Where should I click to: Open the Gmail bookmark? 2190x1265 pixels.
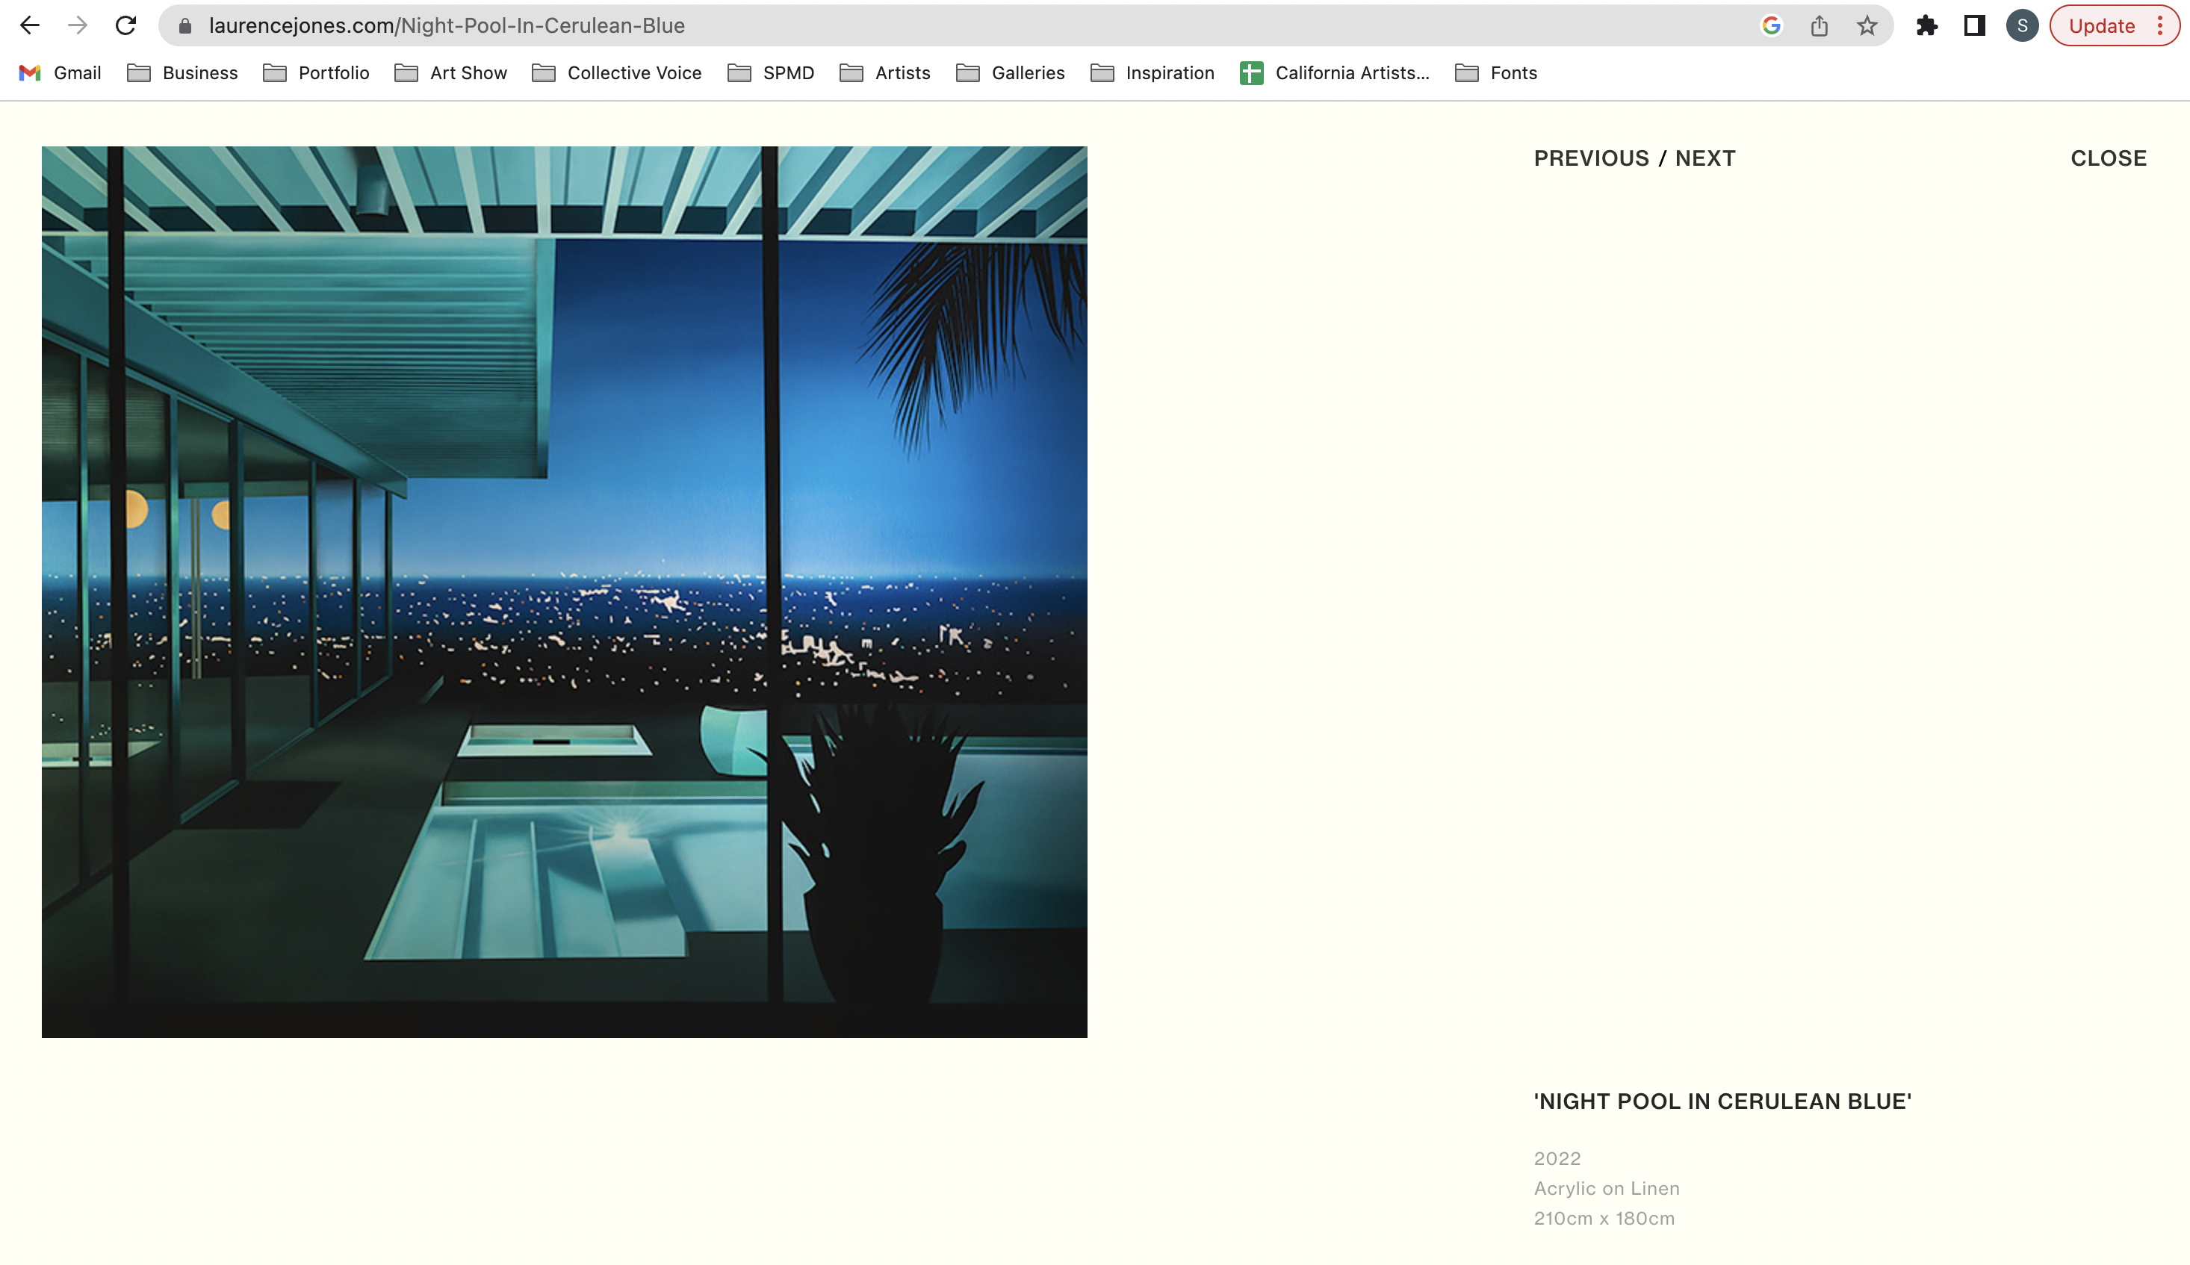pos(60,73)
